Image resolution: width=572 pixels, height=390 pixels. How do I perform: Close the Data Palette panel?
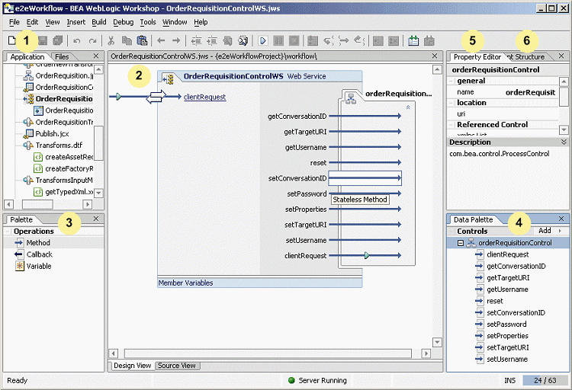pos(561,219)
